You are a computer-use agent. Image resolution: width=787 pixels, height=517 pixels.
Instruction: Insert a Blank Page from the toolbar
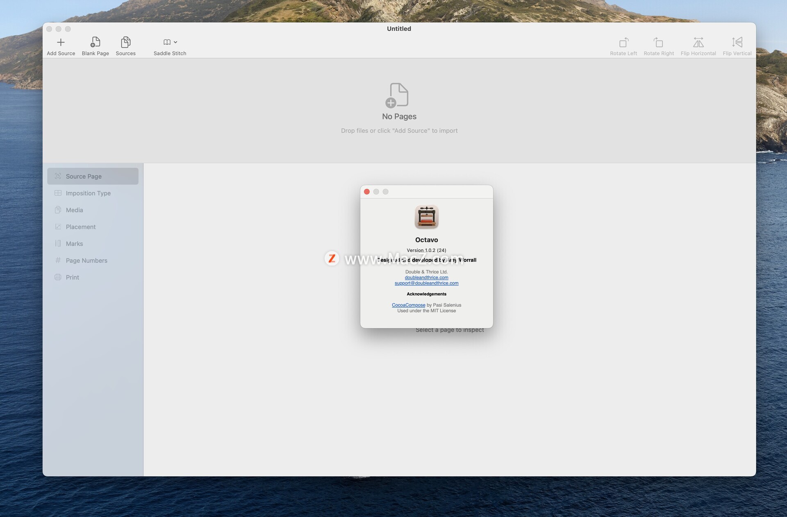[x=95, y=42]
